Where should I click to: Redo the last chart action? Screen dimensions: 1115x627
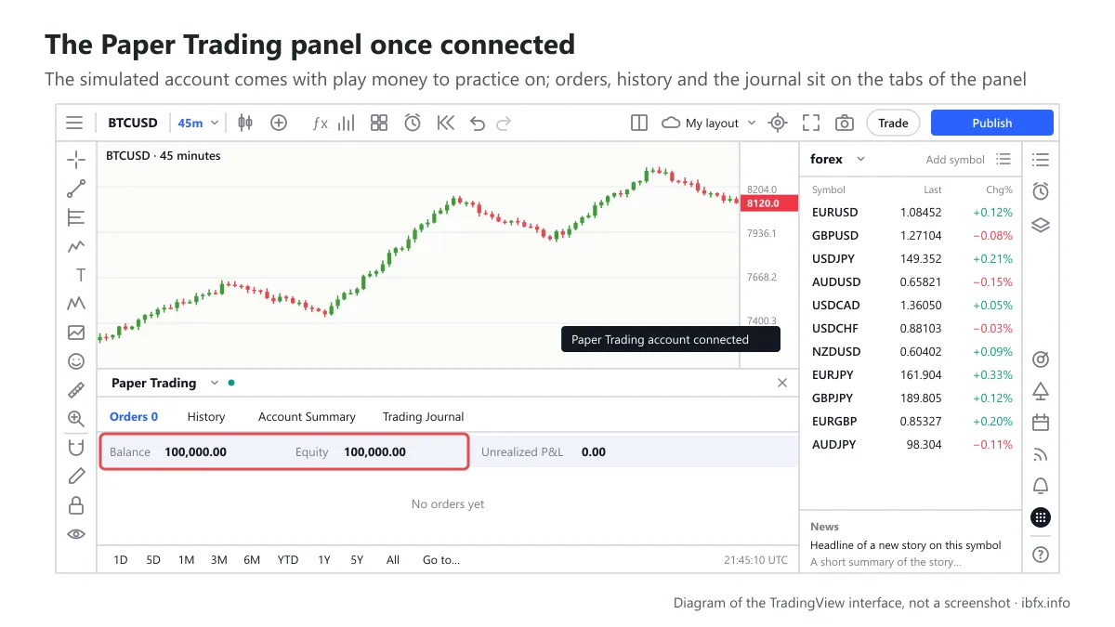tap(504, 123)
